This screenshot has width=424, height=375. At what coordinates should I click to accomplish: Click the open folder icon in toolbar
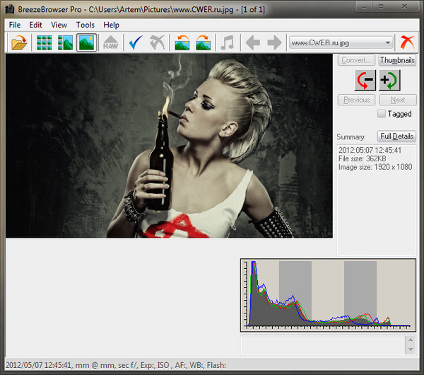click(19, 42)
